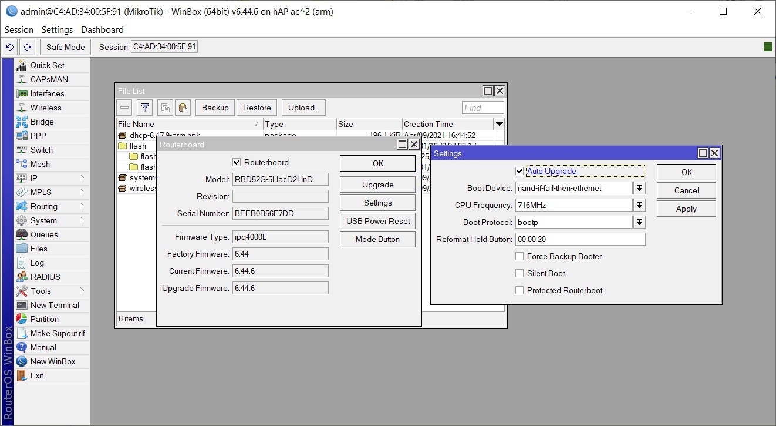
Task: Click Restore in File List toolbar
Action: pyautogui.click(x=257, y=108)
